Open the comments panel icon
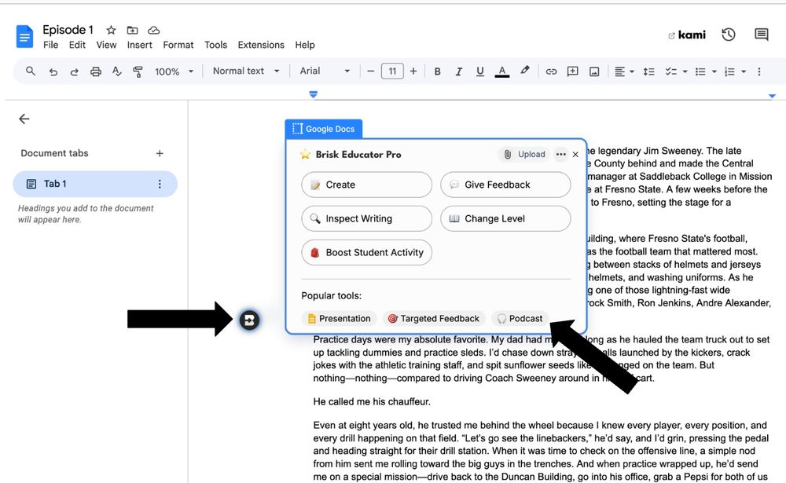786x483 pixels. (x=762, y=35)
